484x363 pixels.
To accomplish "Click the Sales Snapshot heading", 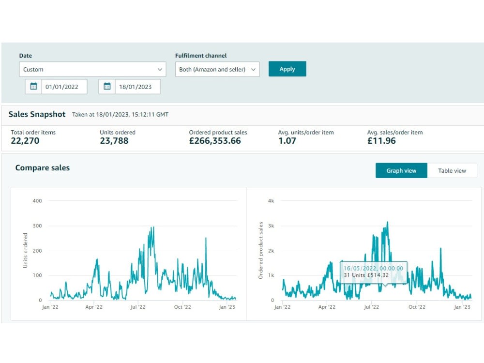I will [x=37, y=114].
